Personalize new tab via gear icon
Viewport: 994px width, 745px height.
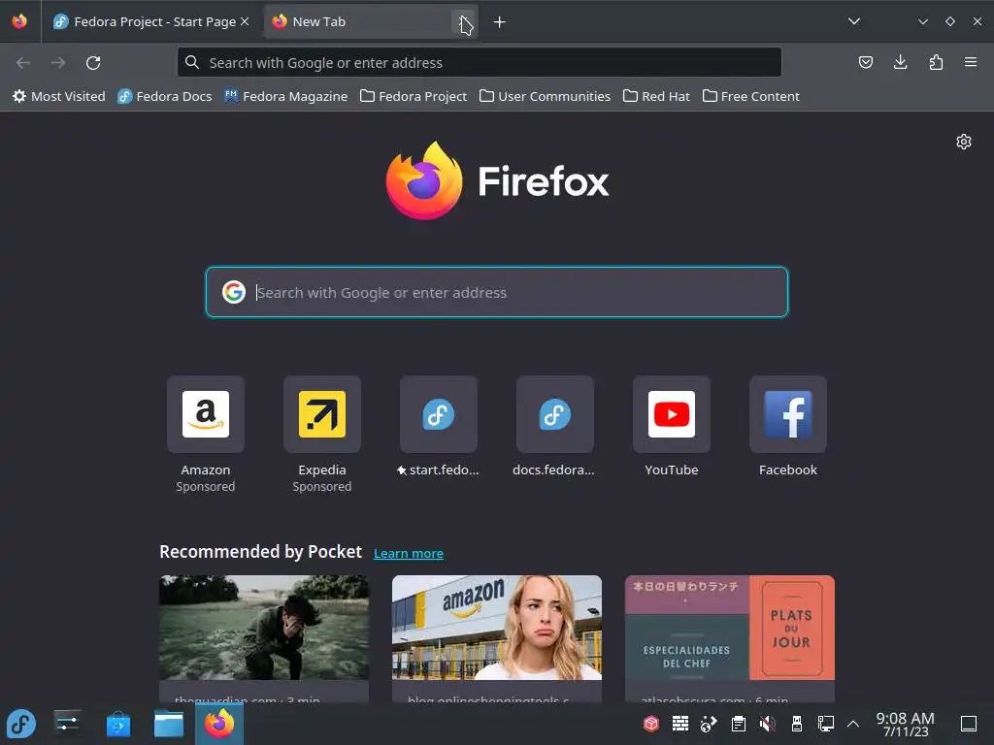click(x=964, y=142)
